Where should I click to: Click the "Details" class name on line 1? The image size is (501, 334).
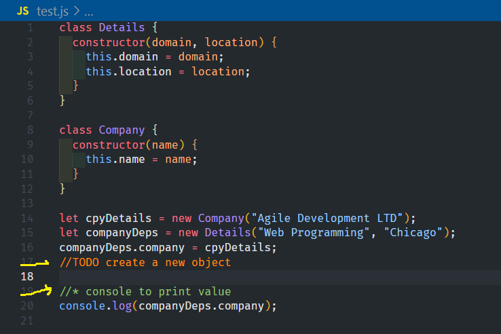click(x=122, y=28)
